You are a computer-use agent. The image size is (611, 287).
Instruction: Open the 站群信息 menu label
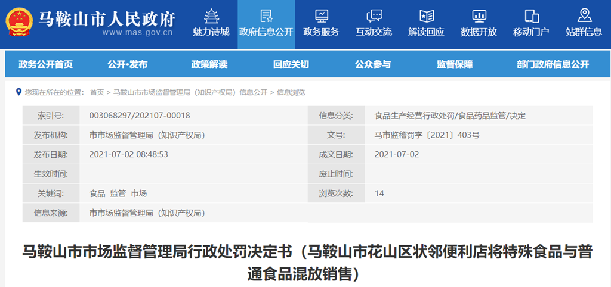(x=584, y=32)
